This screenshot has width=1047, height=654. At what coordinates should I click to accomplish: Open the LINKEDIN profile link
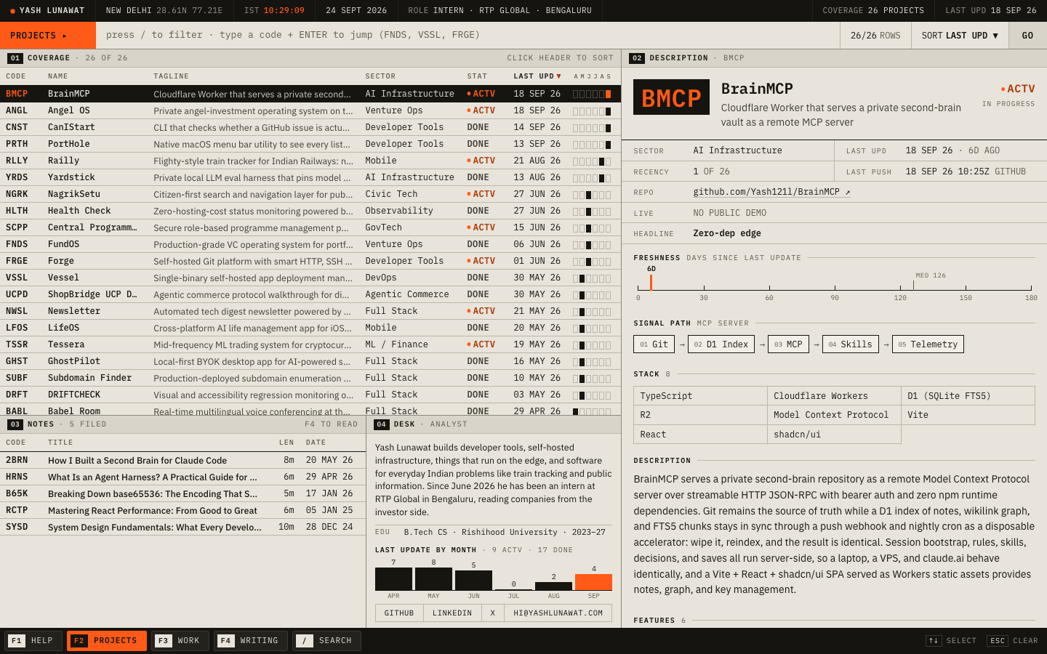tap(452, 613)
